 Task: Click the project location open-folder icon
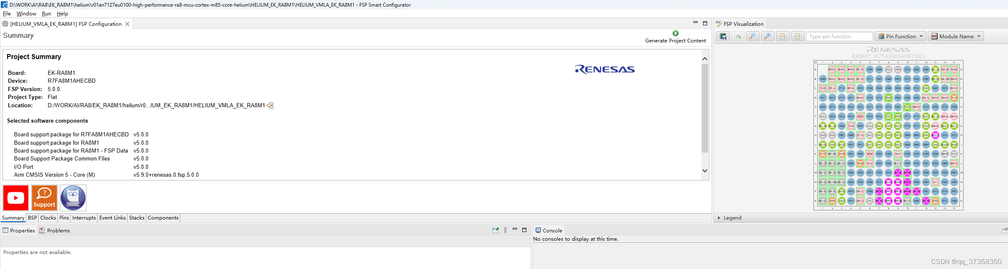tap(270, 105)
